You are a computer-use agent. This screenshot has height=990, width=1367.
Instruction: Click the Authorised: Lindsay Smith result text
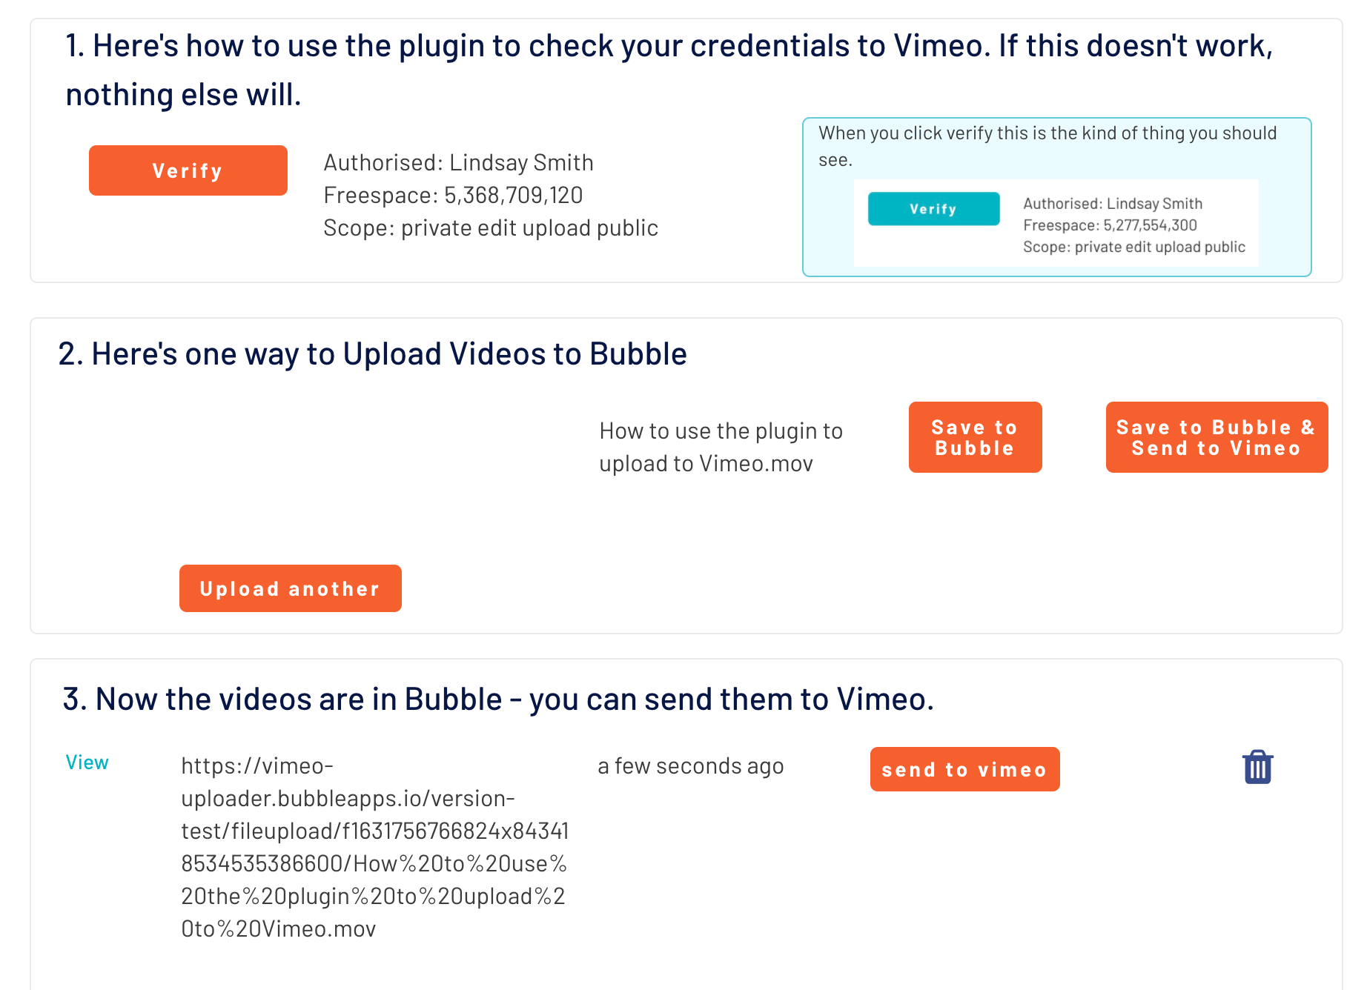point(458,162)
